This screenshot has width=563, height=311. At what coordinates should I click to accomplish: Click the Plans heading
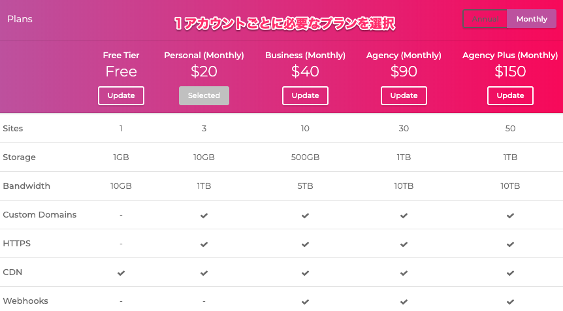(20, 19)
